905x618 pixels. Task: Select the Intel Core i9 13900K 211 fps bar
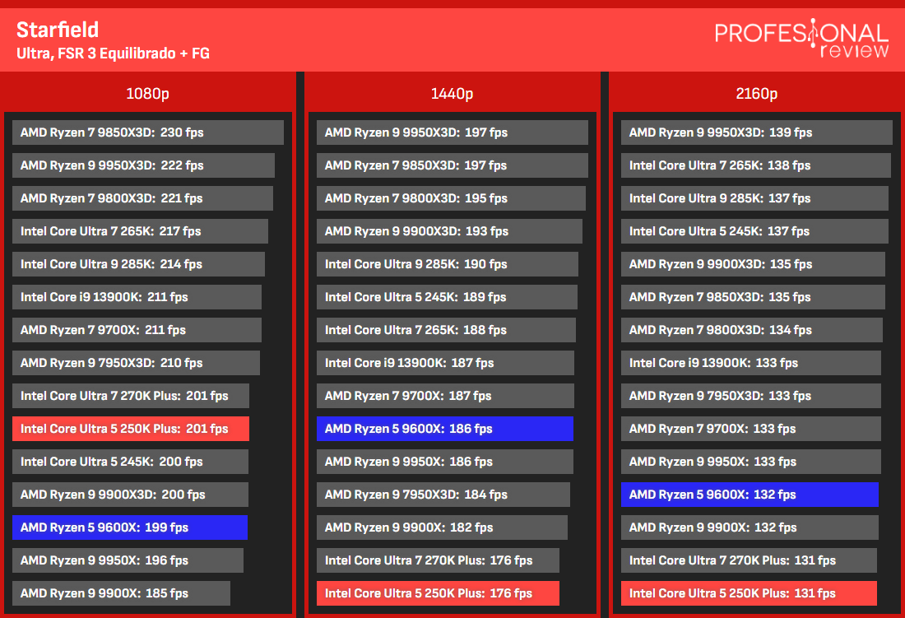click(137, 296)
